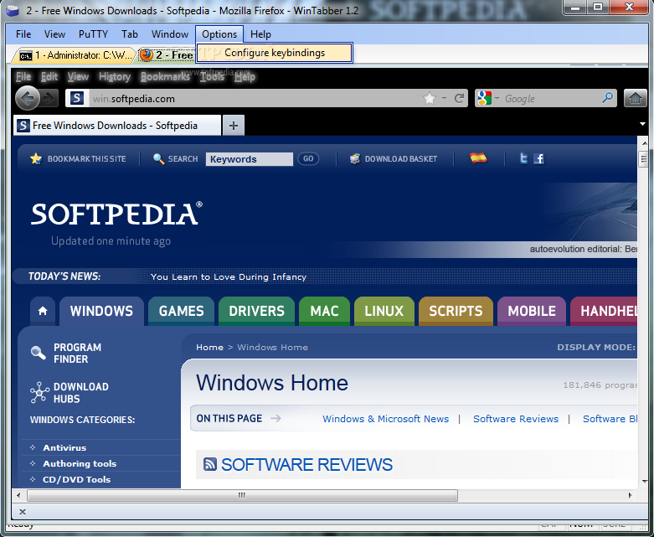This screenshot has width=654, height=537.
Task: Switch to 1 - Administrator tab
Action: (74, 55)
